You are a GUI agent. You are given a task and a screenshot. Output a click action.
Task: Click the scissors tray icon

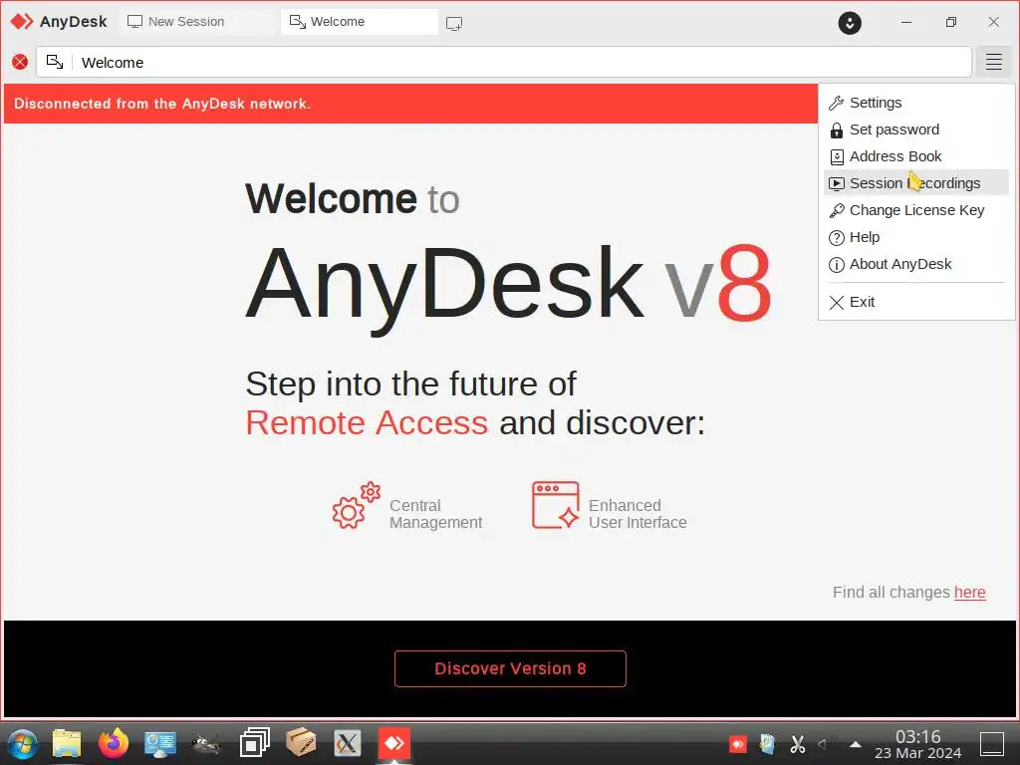tap(798, 743)
